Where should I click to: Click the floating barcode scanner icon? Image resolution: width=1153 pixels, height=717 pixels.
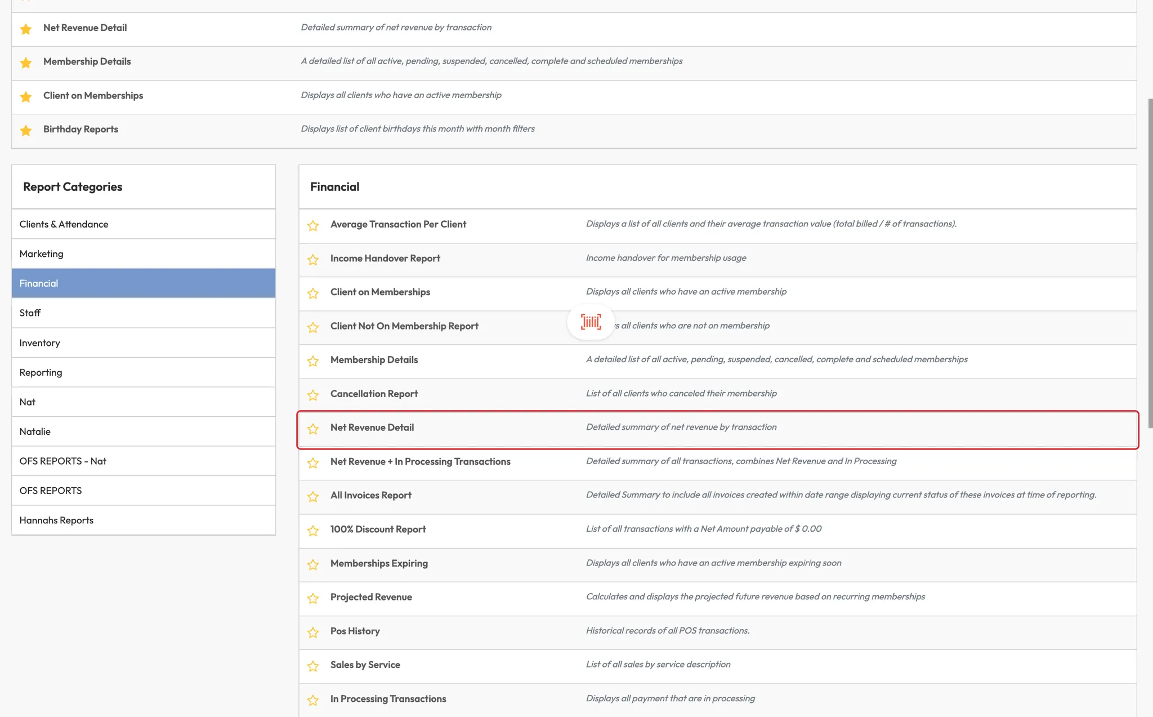pos(591,322)
